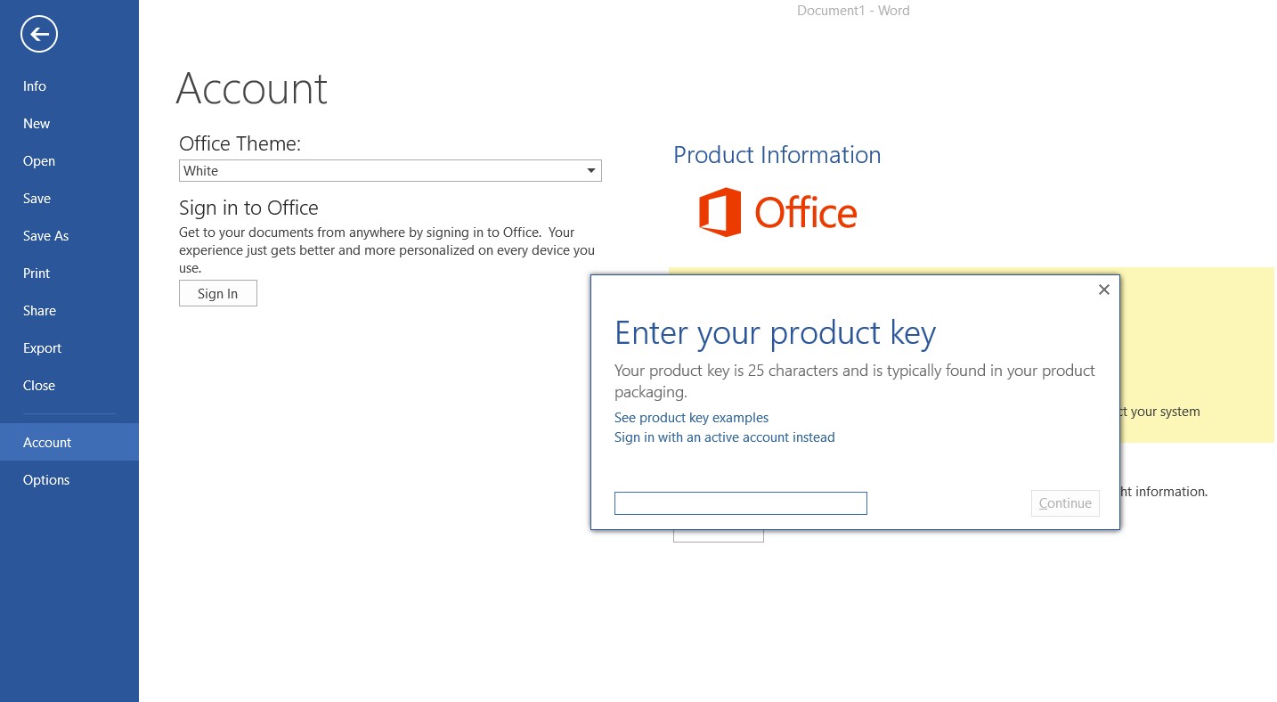Select New in the left sidebar
This screenshot has width=1277, height=702.
[36, 123]
